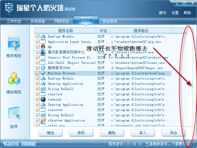Select path d:\kugou\kugou2008\kugoo.exe
Viewport: 197px width, 148px height.
(x=137, y=68)
